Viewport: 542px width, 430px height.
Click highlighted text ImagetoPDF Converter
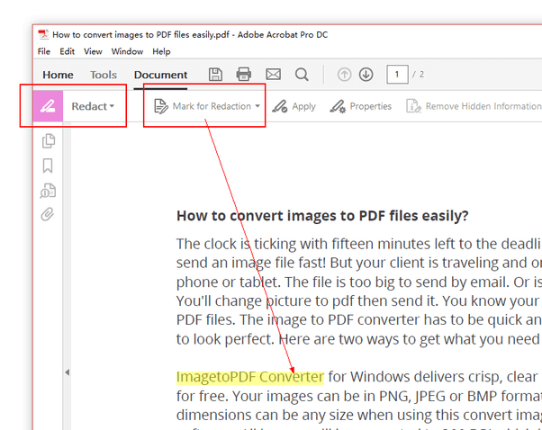[x=250, y=377]
